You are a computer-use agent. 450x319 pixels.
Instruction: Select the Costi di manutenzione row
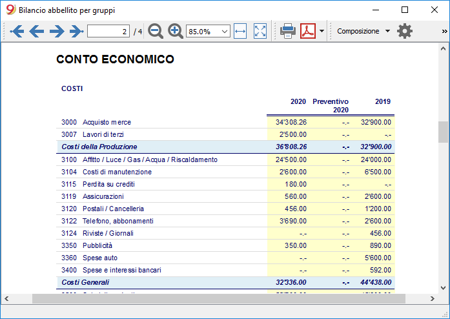click(225, 172)
